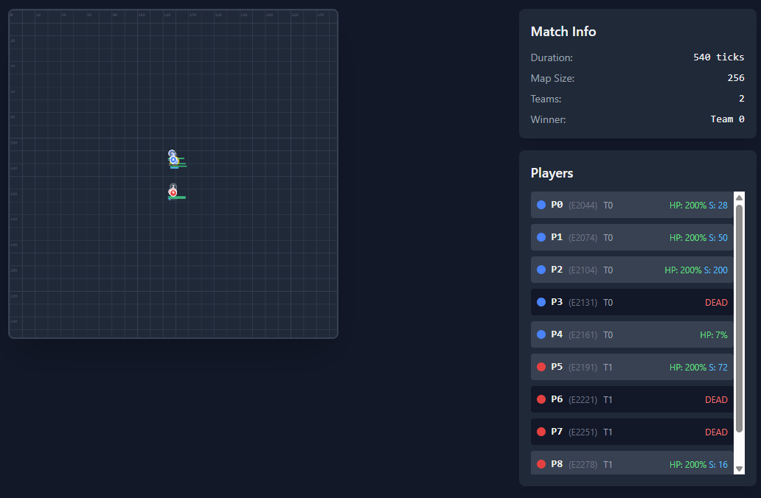The width and height of the screenshot is (761, 498).
Task: Click the player list scrollbar down arrow
Action: pos(739,469)
